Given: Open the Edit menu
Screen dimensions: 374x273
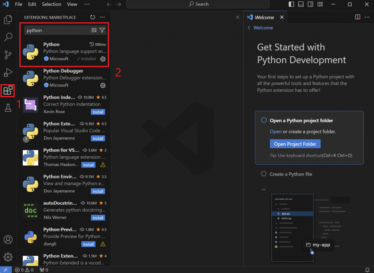Looking at the screenshot, I should pos(32,4).
